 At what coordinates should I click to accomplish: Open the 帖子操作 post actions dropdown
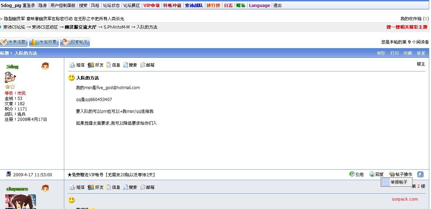click(x=401, y=174)
